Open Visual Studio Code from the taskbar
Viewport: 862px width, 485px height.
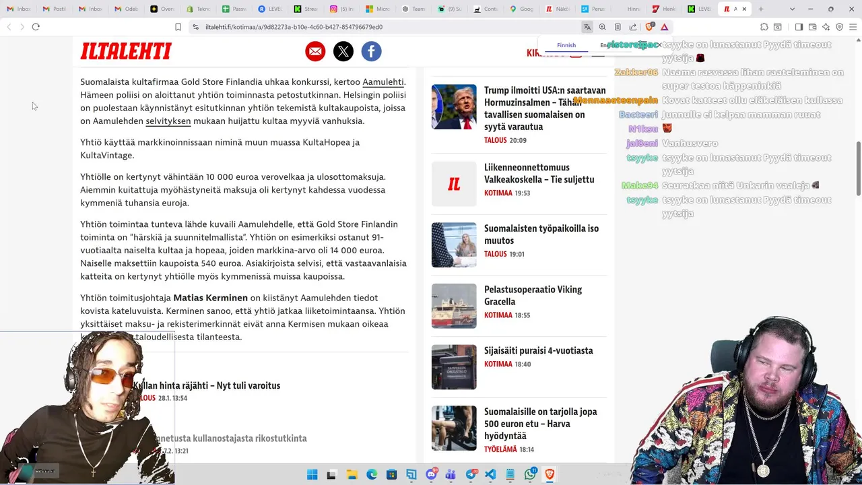click(490, 474)
